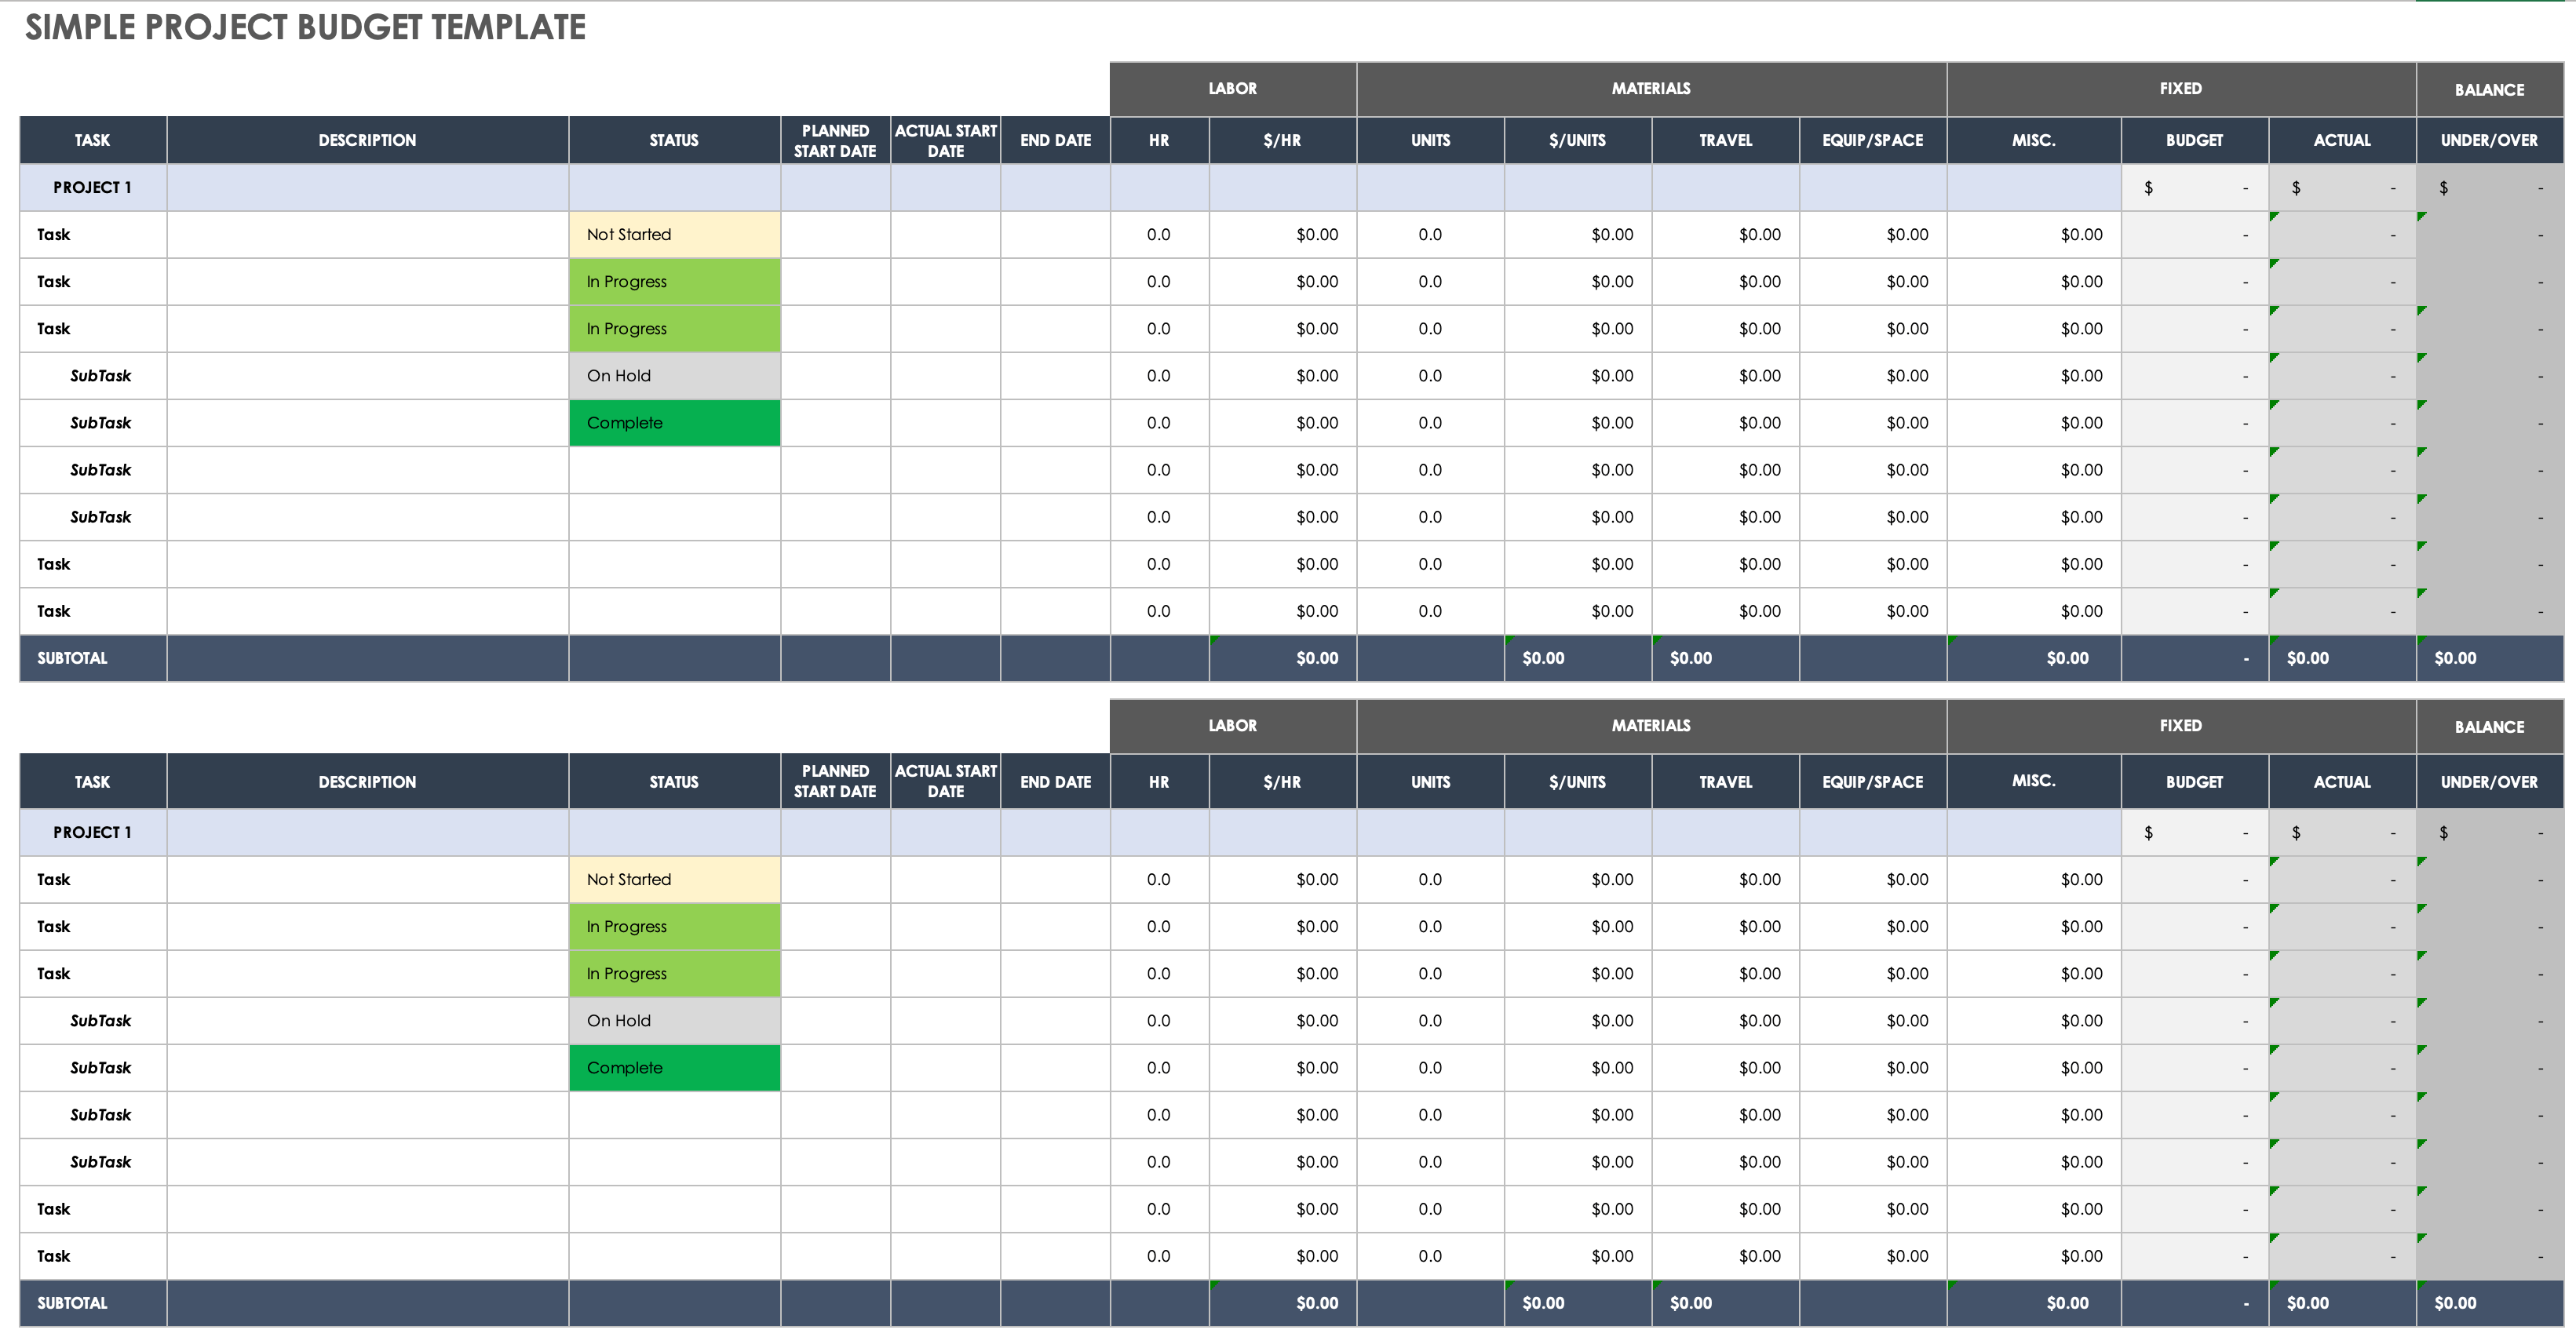Click the 'TRAVEL' column header in lower table
This screenshot has height=1337, width=2576.
1726,782
